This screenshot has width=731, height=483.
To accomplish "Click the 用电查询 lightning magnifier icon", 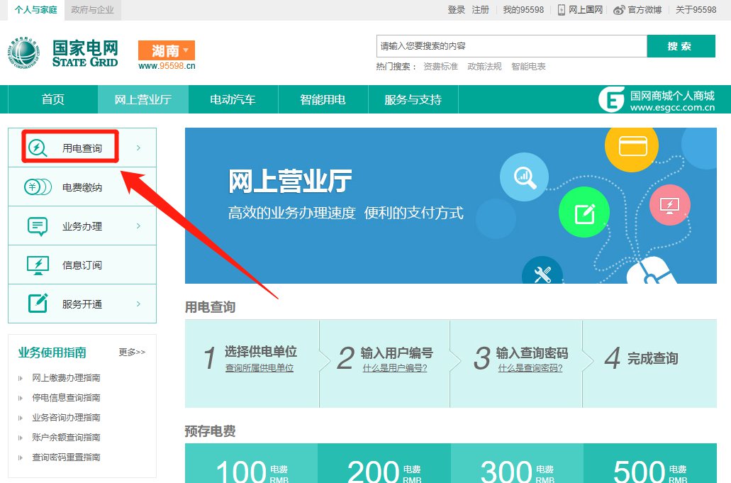I will tap(37, 148).
